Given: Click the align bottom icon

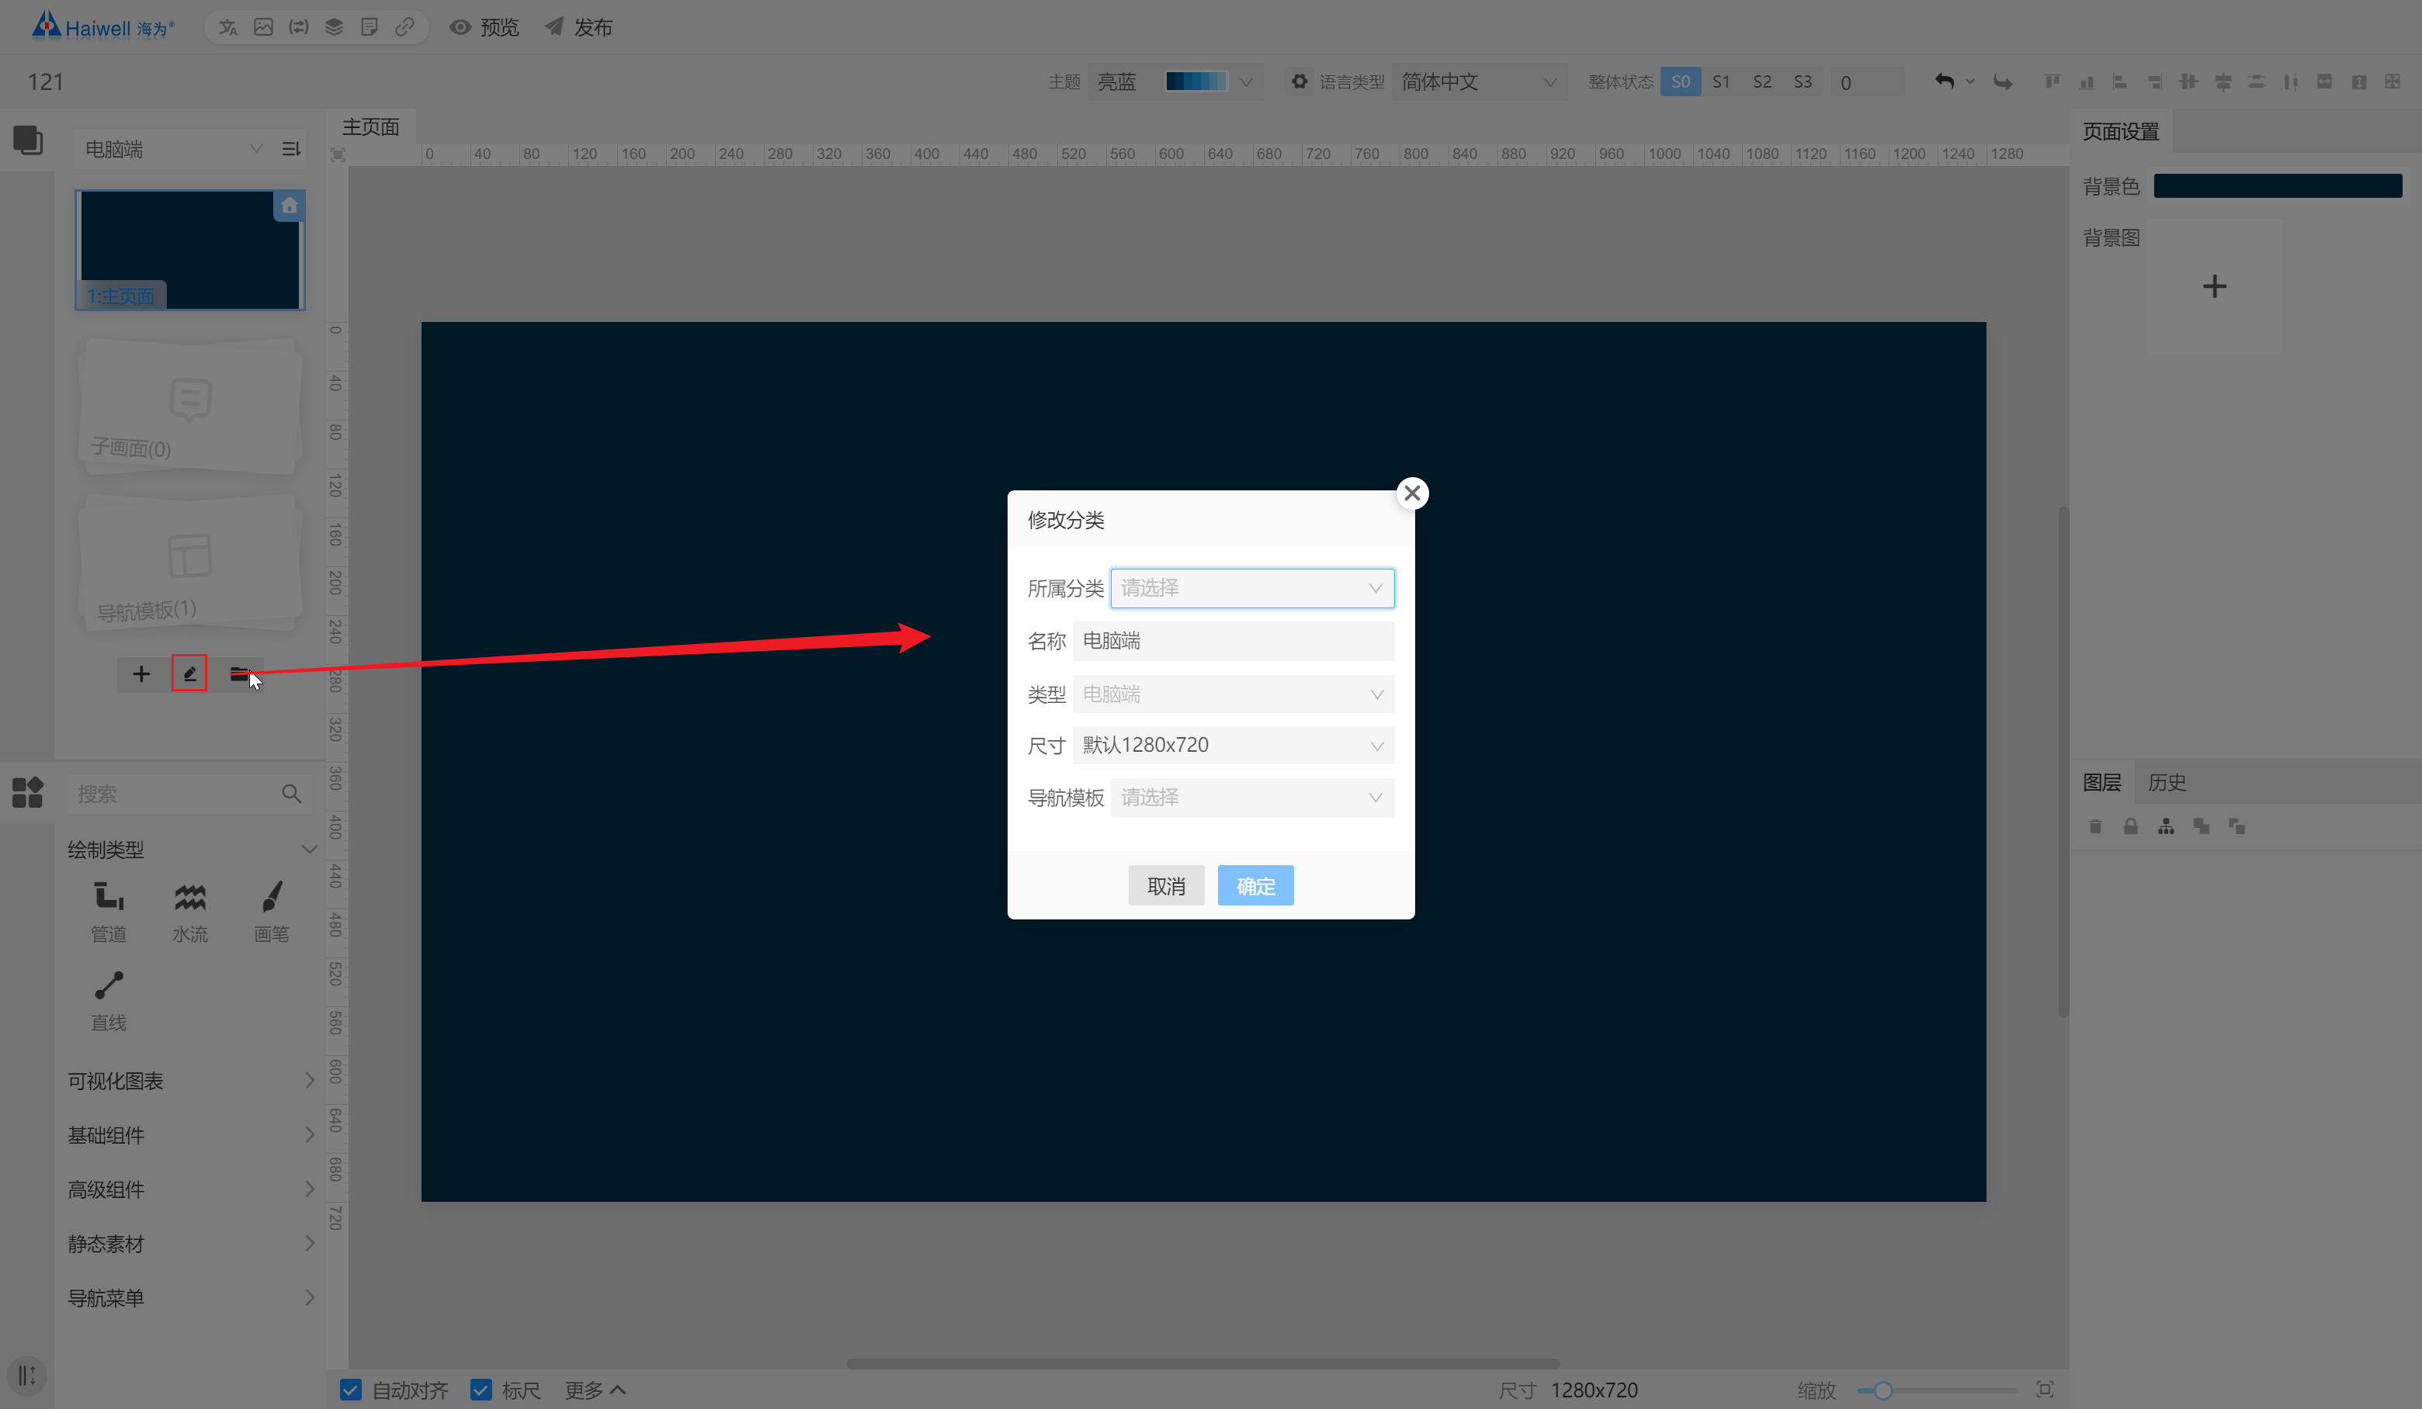Looking at the screenshot, I should [x=2087, y=81].
